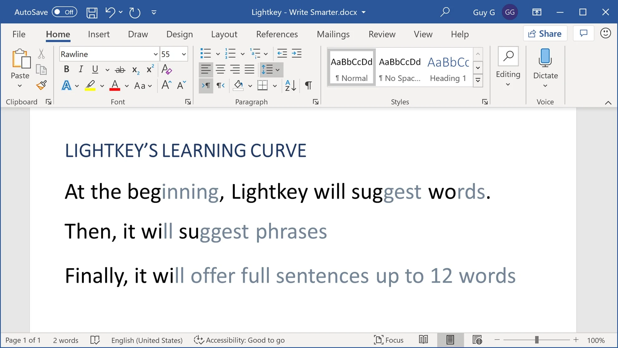Click the Italic formatting icon
This screenshot has height=348, width=618.
click(x=81, y=69)
